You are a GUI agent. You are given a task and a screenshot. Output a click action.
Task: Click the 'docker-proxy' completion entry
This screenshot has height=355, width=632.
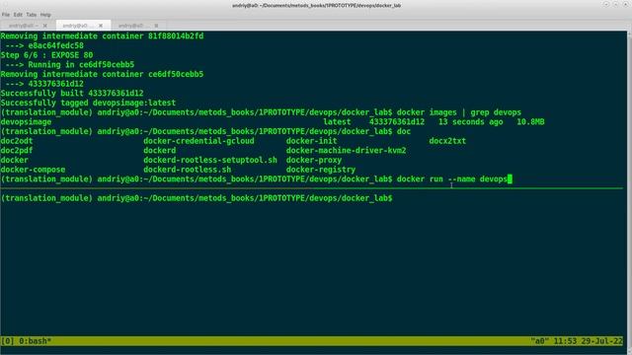pyautogui.click(x=314, y=160)
